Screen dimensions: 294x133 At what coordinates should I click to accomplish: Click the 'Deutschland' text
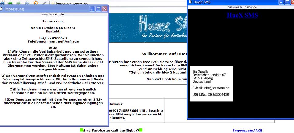(202, 82)
